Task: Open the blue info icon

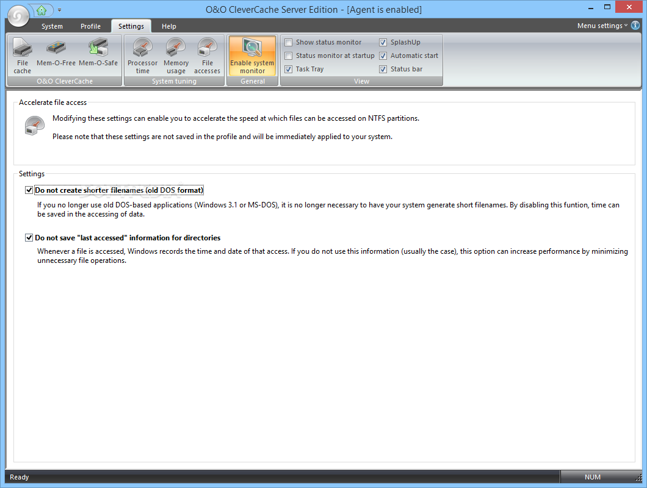Action: 635,26
